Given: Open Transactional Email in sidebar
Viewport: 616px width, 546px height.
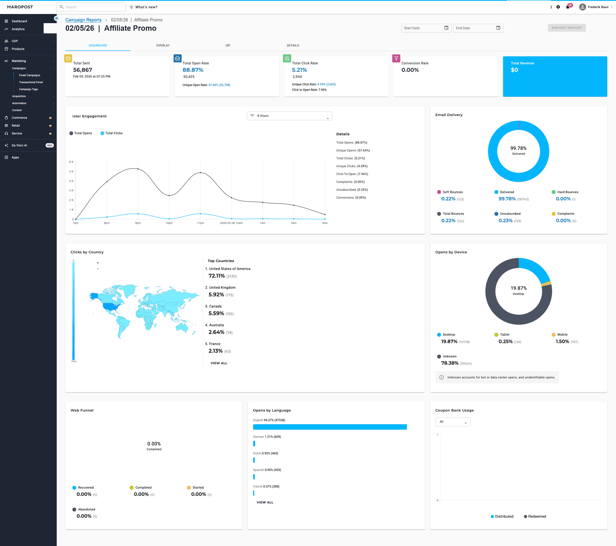Looking at the screenshot, I should coord(31,82).
